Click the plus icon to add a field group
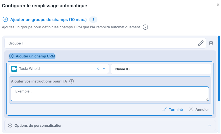Screen dimensions: 221x134 (x=5, y=19)
